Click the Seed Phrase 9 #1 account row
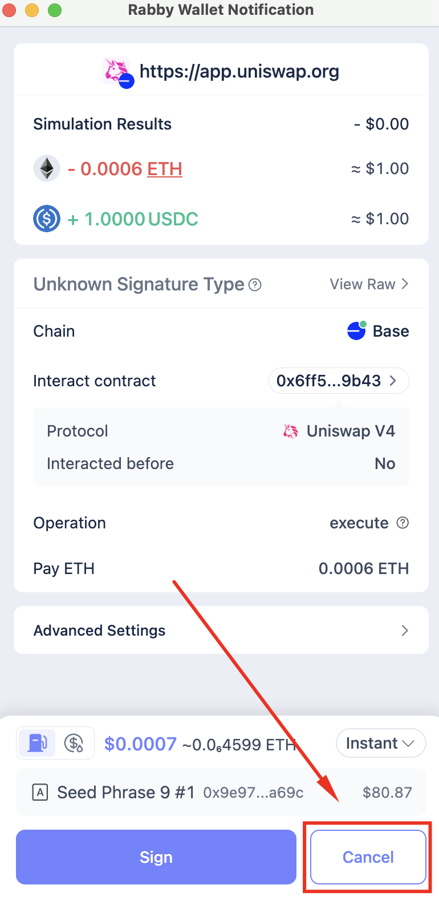This screenshot has width=439, height=897. click(x=221, y=793)
